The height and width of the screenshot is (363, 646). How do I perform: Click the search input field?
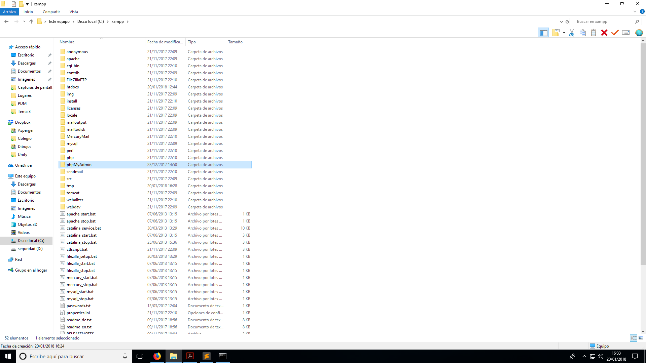coord(605,21)
